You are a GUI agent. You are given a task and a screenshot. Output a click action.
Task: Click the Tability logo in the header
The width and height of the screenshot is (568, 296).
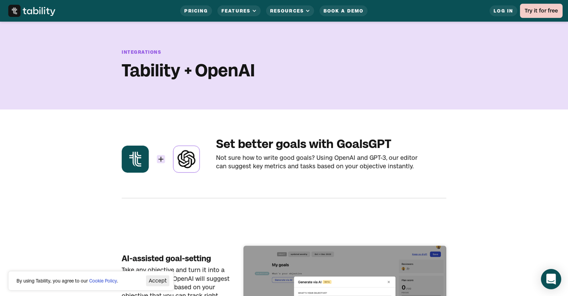pos(32,11)
